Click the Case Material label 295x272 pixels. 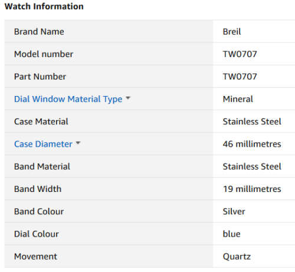point(41,121)
